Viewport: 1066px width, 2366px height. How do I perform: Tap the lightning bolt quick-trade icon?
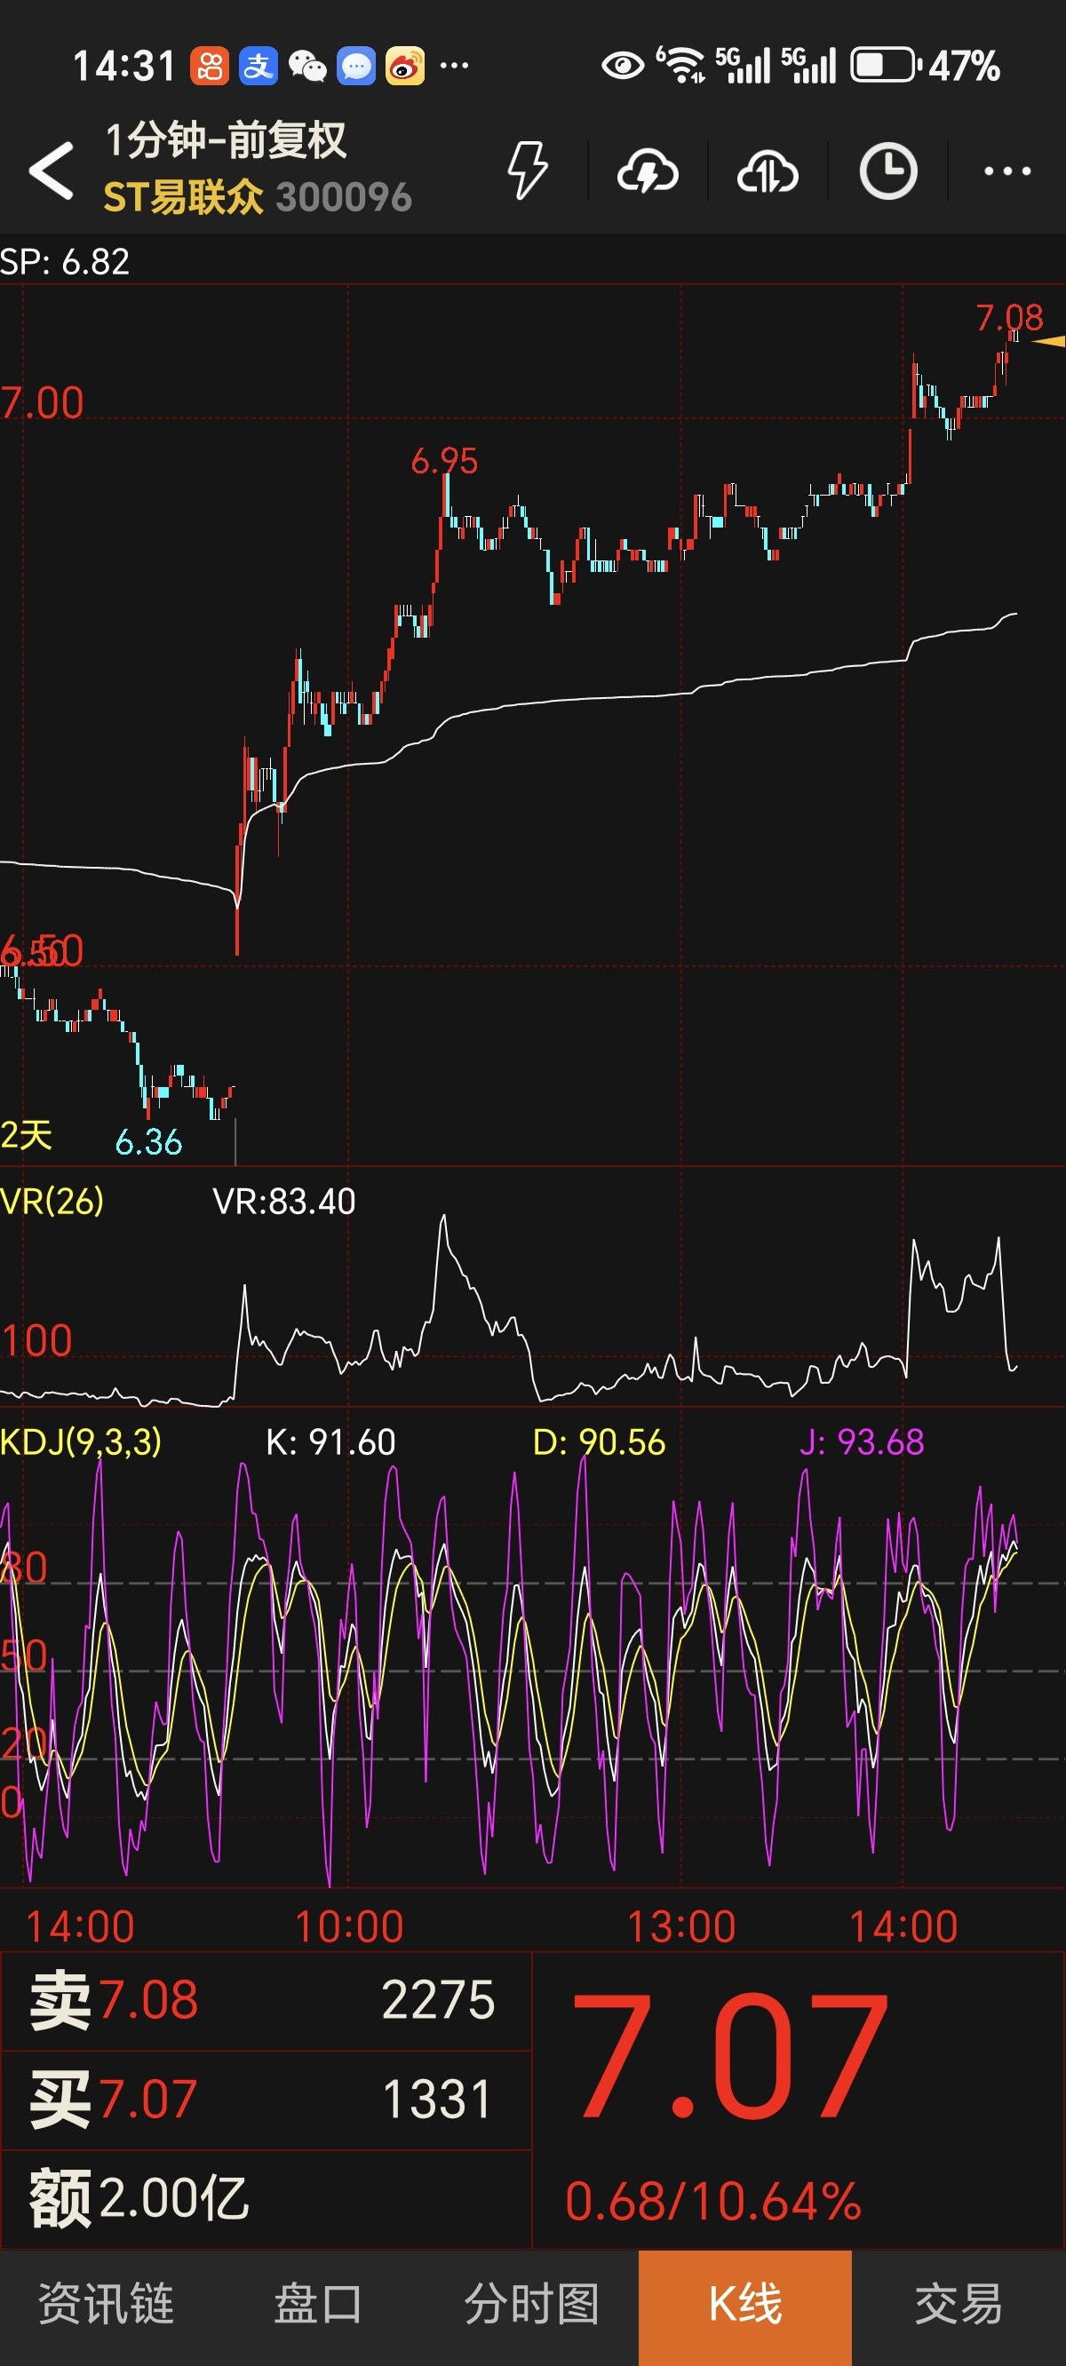[528, 170]
